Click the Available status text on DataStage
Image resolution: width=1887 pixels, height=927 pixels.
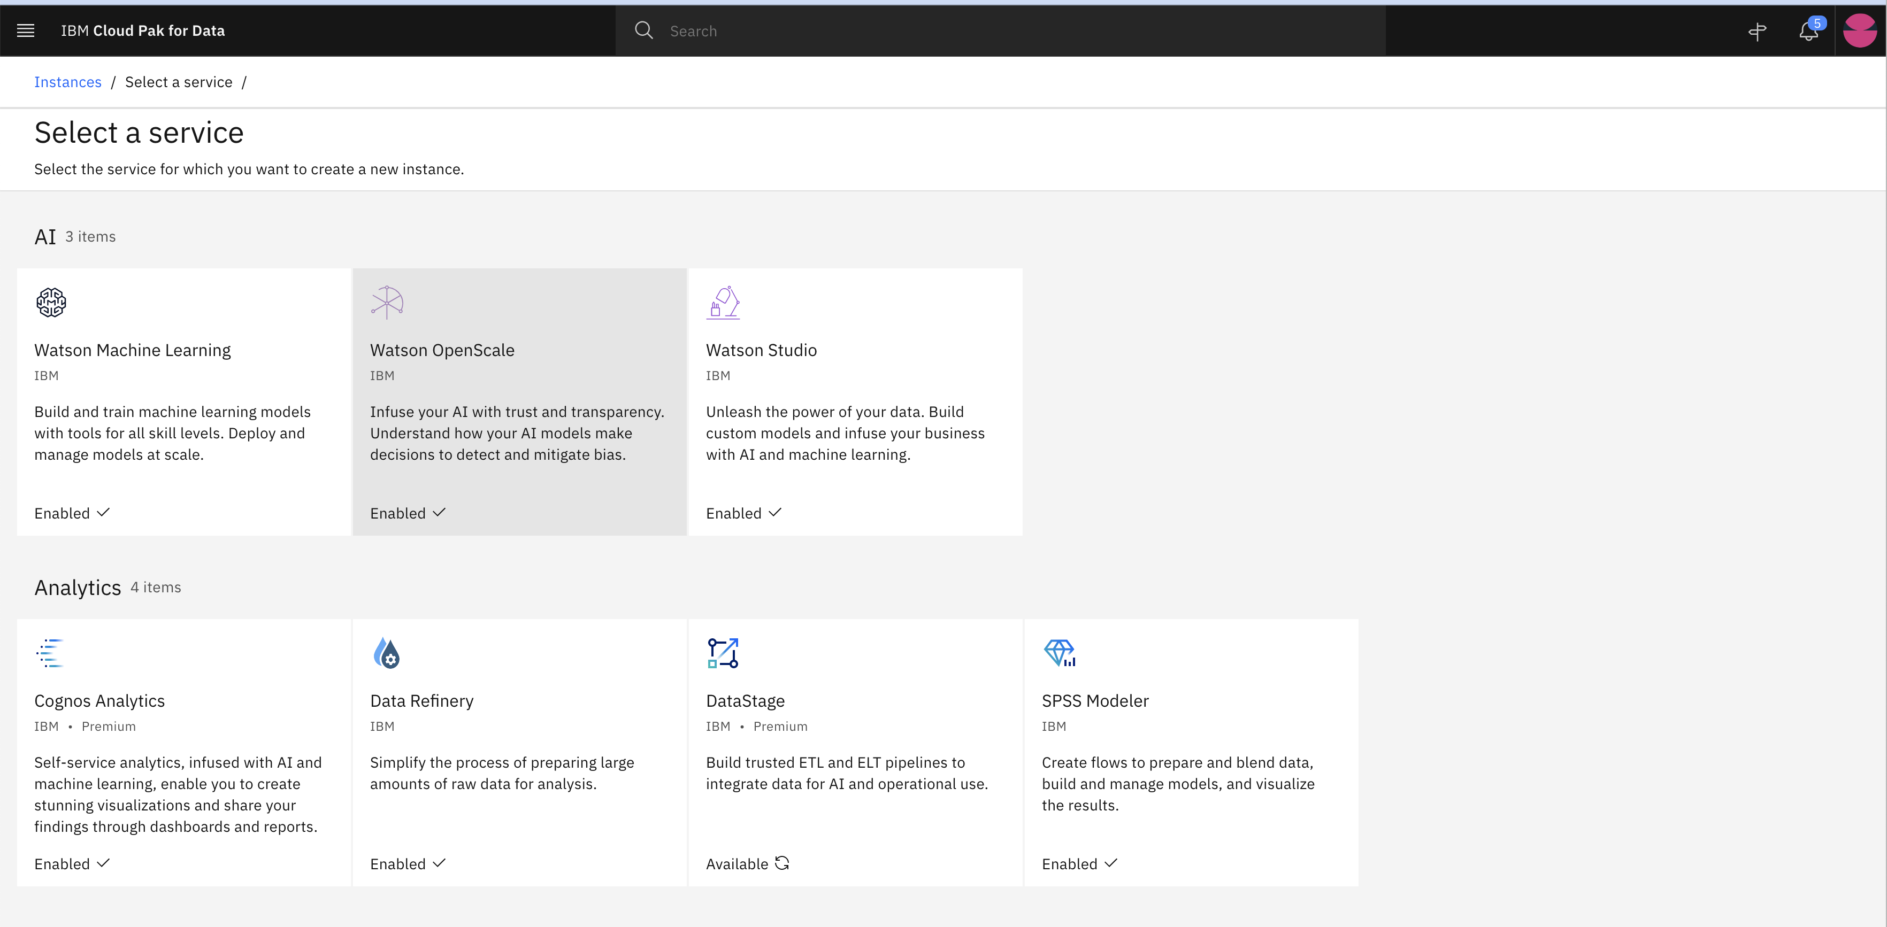(737, 864)
